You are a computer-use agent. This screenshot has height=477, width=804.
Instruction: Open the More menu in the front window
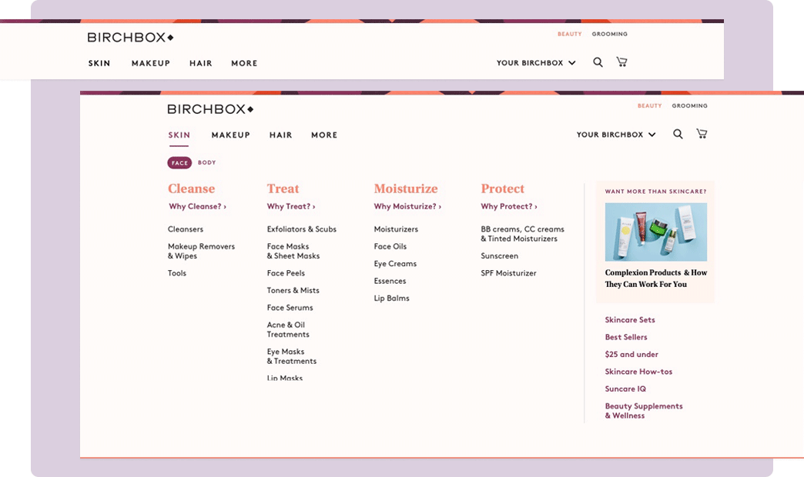pyautogui.click(x=324, y=135)
